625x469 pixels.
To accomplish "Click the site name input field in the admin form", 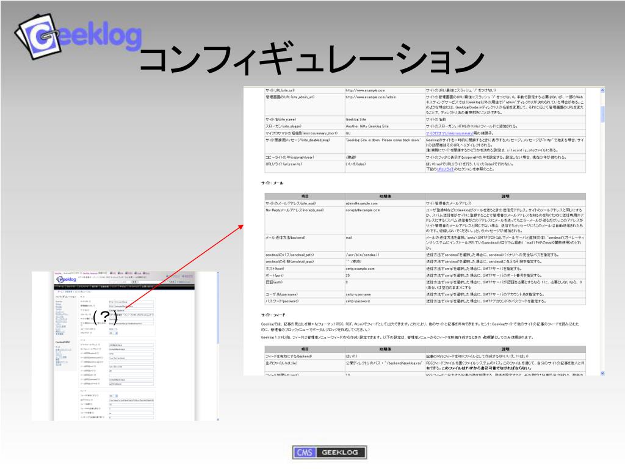I will pos(131,310).
